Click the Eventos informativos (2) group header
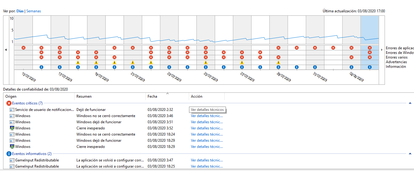The width and height of the screenshot is (414, 171). click(x=32, y=154)
